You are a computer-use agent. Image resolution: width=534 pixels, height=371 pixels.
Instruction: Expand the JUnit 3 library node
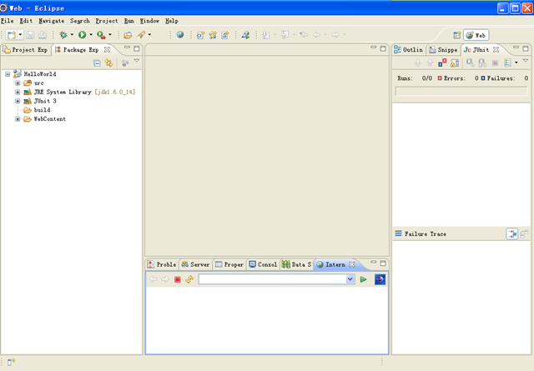[x=18, y=101]
